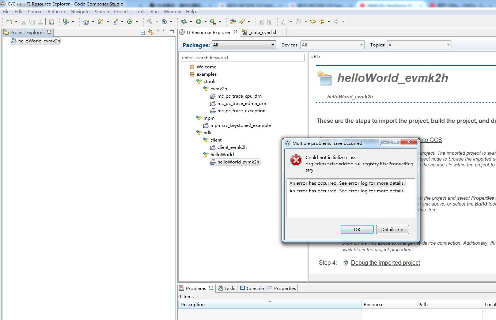The image size is (496, 320).
Task: Select the ctools tree node
Action: [209, 81]
